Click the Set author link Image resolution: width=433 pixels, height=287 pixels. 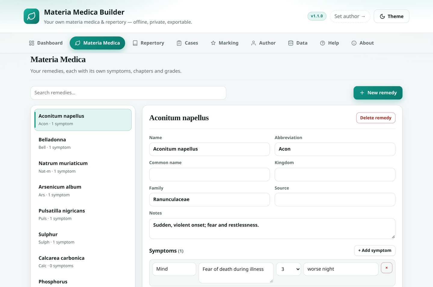coord(350,16)
